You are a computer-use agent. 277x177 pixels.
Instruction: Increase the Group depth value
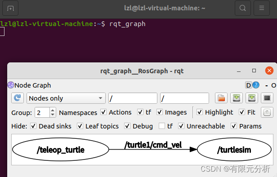53,111
